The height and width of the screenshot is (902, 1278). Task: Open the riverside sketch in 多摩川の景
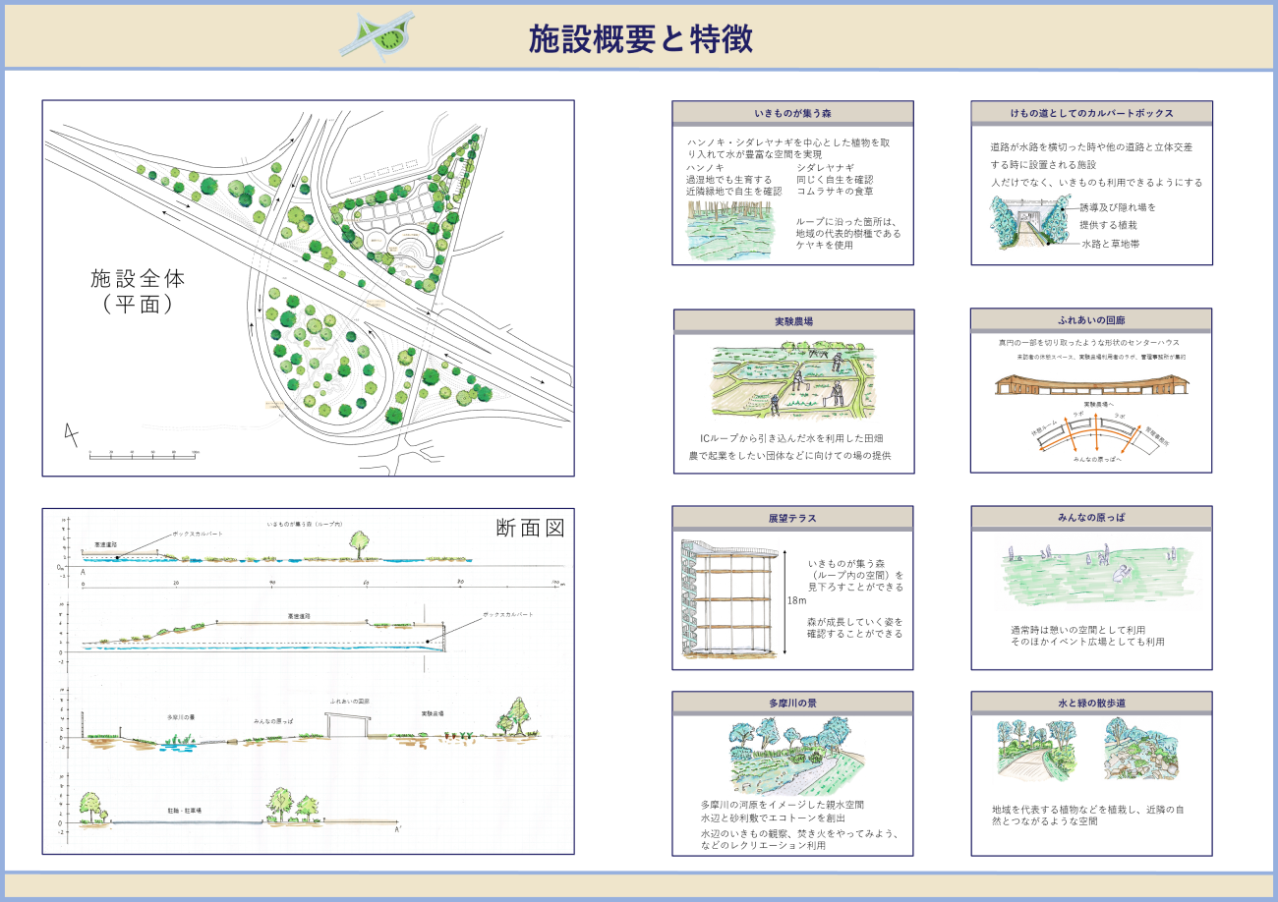pos(791,758)
